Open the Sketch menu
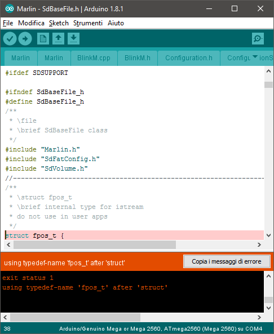 coord(59,23)
